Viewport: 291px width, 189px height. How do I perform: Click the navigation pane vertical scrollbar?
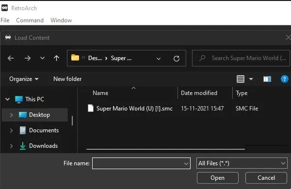click(72, 121)
